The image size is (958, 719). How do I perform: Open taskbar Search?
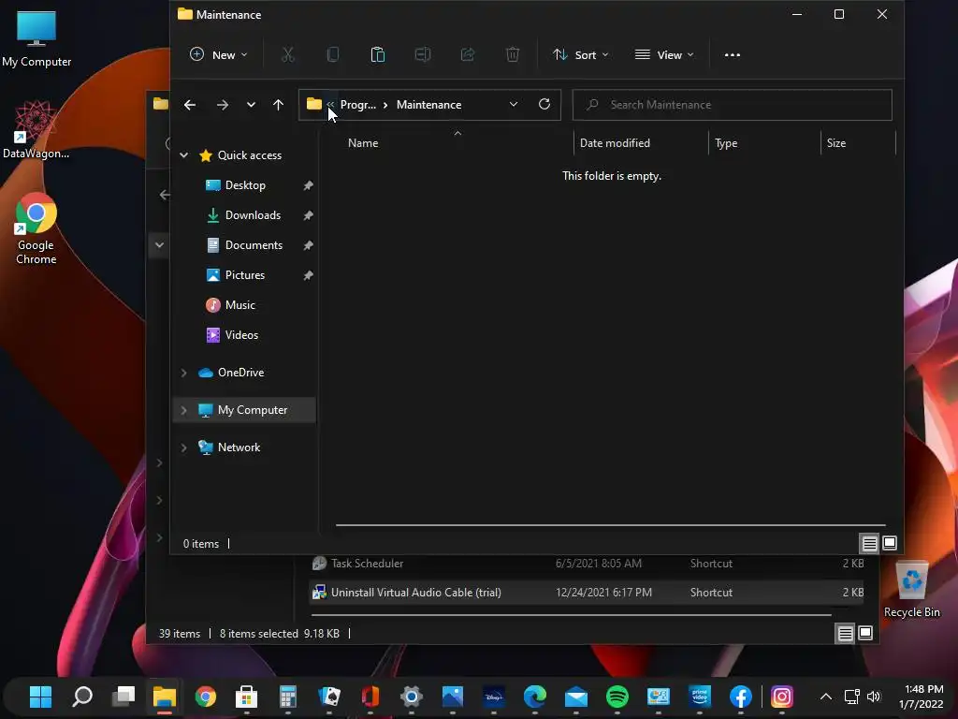click(x=82, y=697)
